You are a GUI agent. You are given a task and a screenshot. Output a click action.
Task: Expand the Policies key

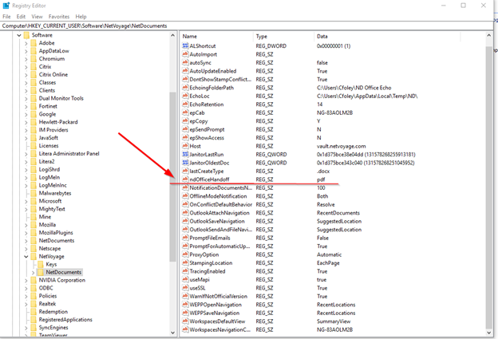point(26,296)
